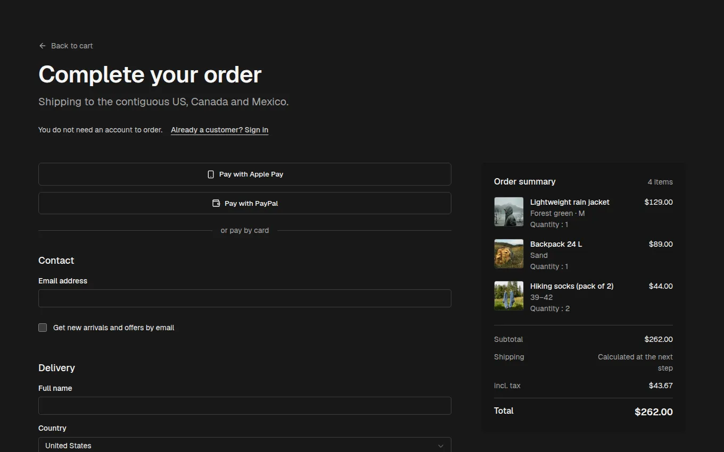Click '39–42' size text
This screenshot has height=452, width=724.
(x=541, y=297)
